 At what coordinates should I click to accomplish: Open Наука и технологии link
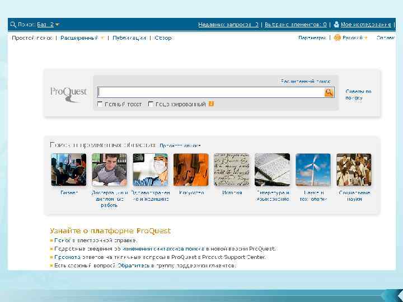(313, 196)
